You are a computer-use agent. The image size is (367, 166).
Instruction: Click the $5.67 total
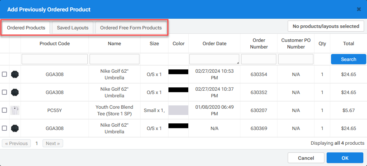tap(349, 110)
